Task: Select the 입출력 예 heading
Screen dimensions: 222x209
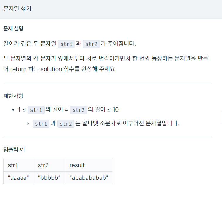Action: click(x=14, y=149)
